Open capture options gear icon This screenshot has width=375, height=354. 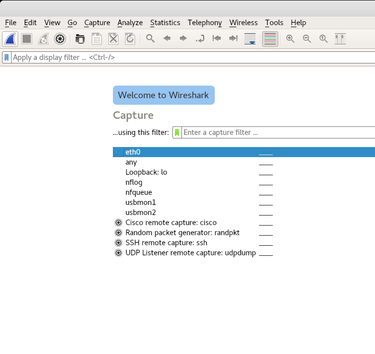(x=60, y=39)
